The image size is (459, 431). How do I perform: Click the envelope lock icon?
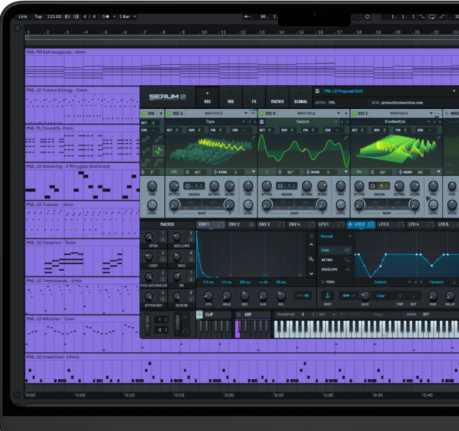click(311, 236)
